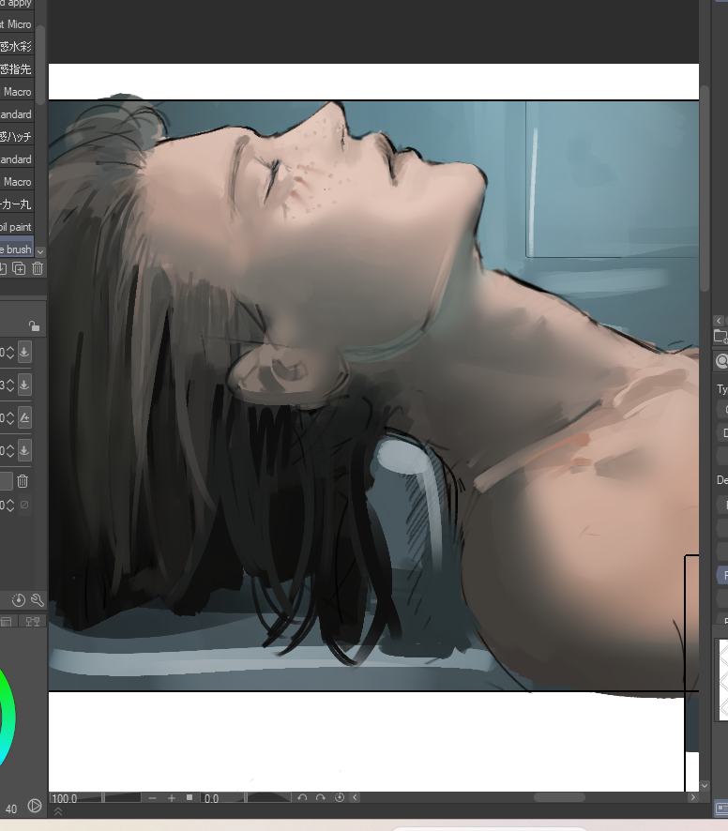Pick a hue on the color wheel

coord(9,718)
